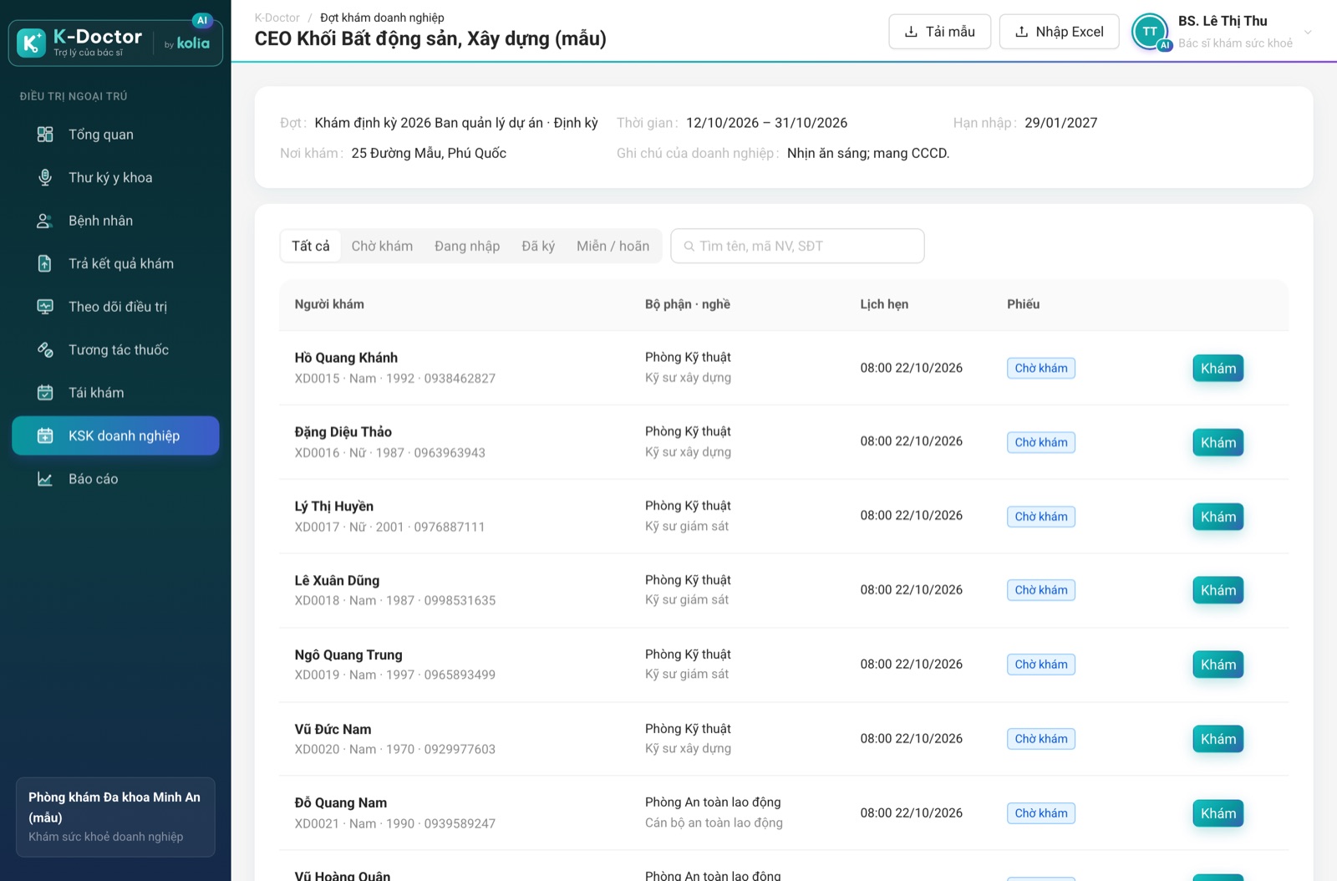Click Khám for Hồ Quang Khánh
Image resolution: width=1337 pixels, height=881 pixels.
click(x=1218, y=369)
